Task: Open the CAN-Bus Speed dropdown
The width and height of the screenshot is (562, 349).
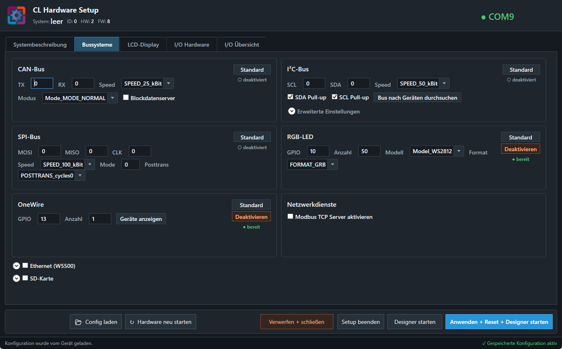Action: [148, 84]
